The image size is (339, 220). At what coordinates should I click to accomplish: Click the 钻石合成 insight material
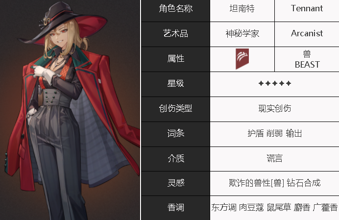(304, 183)
